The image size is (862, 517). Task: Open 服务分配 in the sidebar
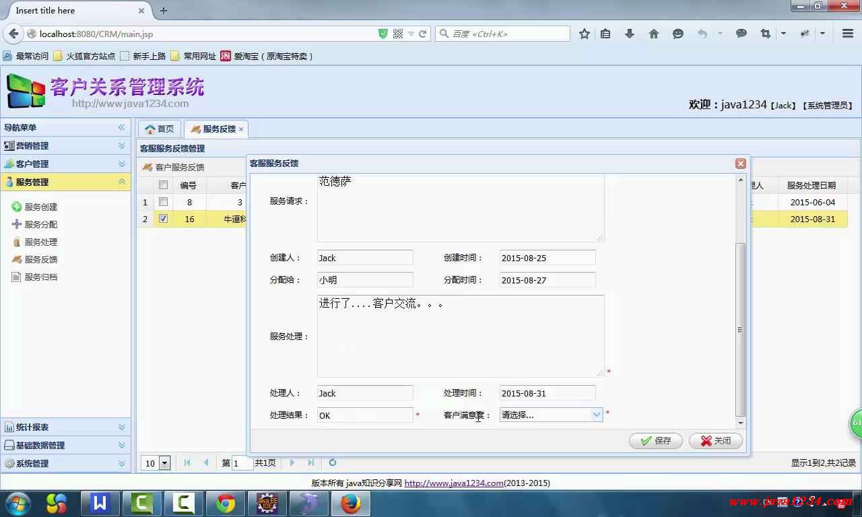pos(34,224)
